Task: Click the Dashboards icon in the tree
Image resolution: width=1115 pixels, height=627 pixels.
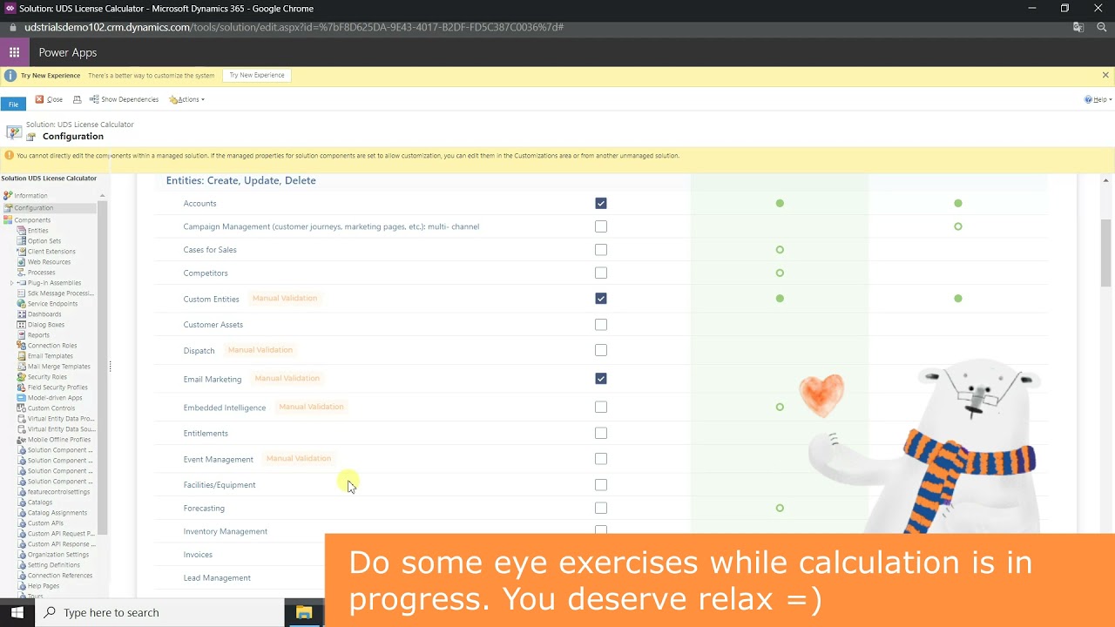Action: (x=22, y=314)
